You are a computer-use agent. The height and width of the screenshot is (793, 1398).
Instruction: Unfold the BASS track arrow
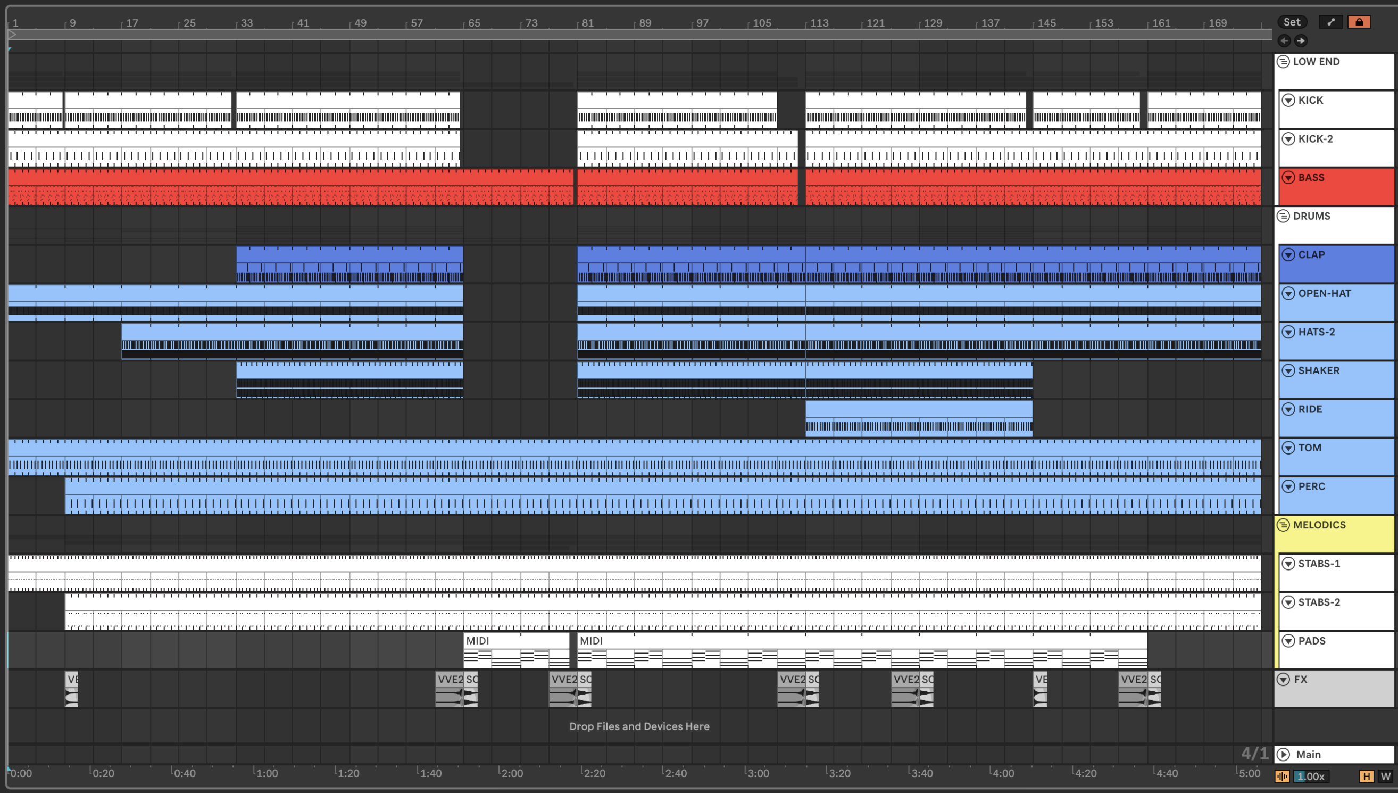point(1288,178)
